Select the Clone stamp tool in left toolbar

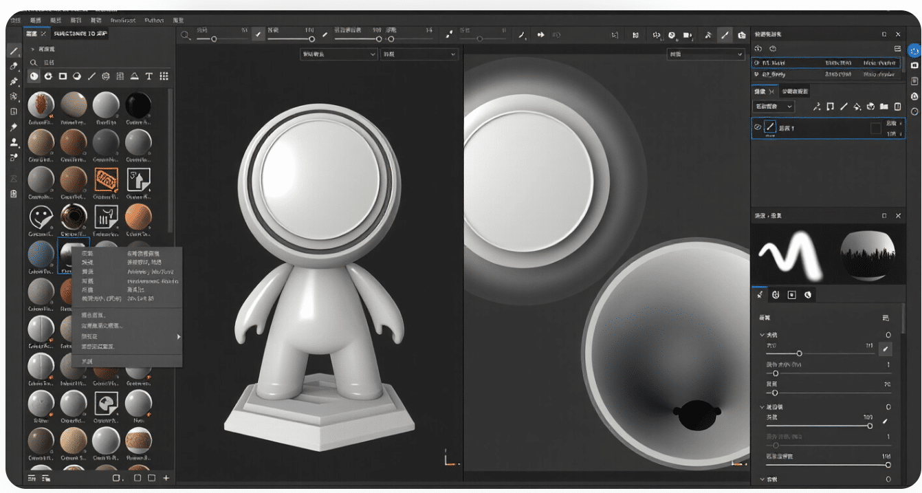14,142
